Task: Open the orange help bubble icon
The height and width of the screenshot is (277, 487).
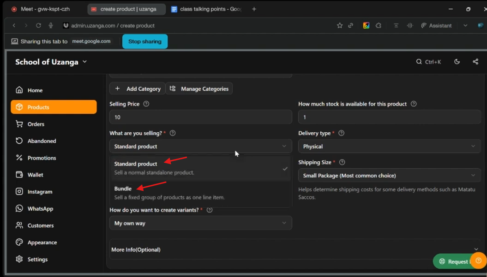Action: [479, 260]
